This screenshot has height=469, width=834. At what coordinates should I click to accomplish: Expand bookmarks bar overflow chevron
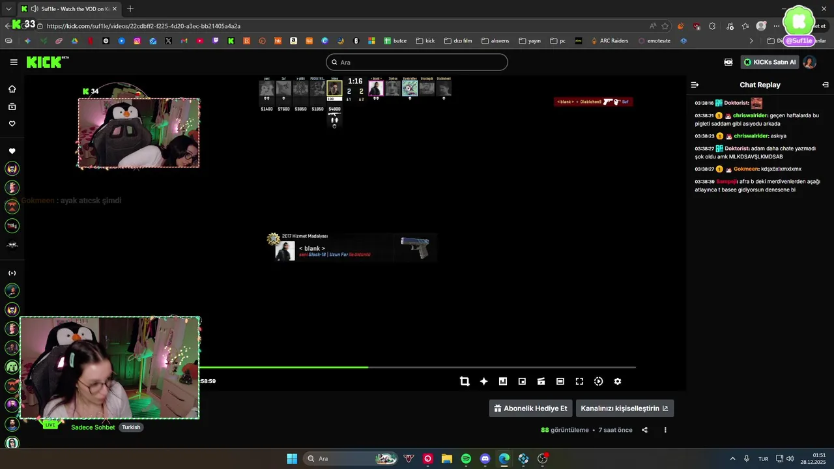(x=751, y=40)
